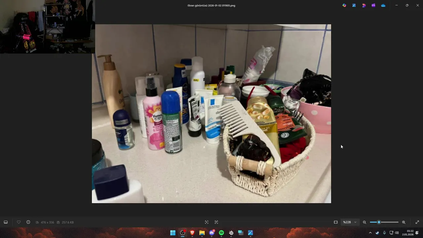
Task: Open OneDrive cloud icon in title bar
Action: click(x=383, y=5)
